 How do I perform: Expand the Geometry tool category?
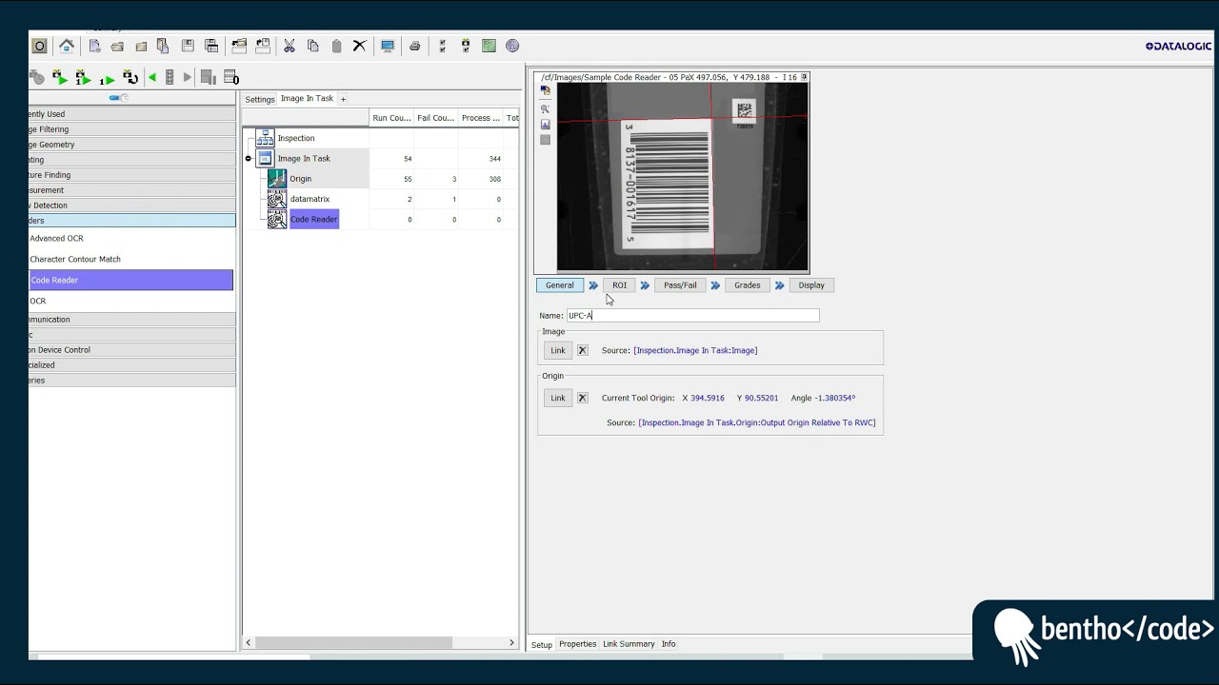click(x=132, y=145)
